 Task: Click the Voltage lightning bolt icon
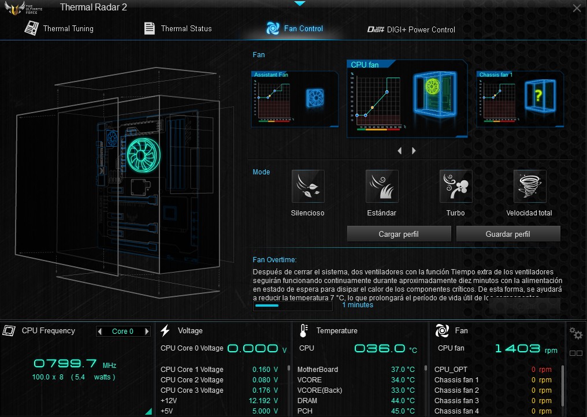pyautogui.click(x=165, y=330)
